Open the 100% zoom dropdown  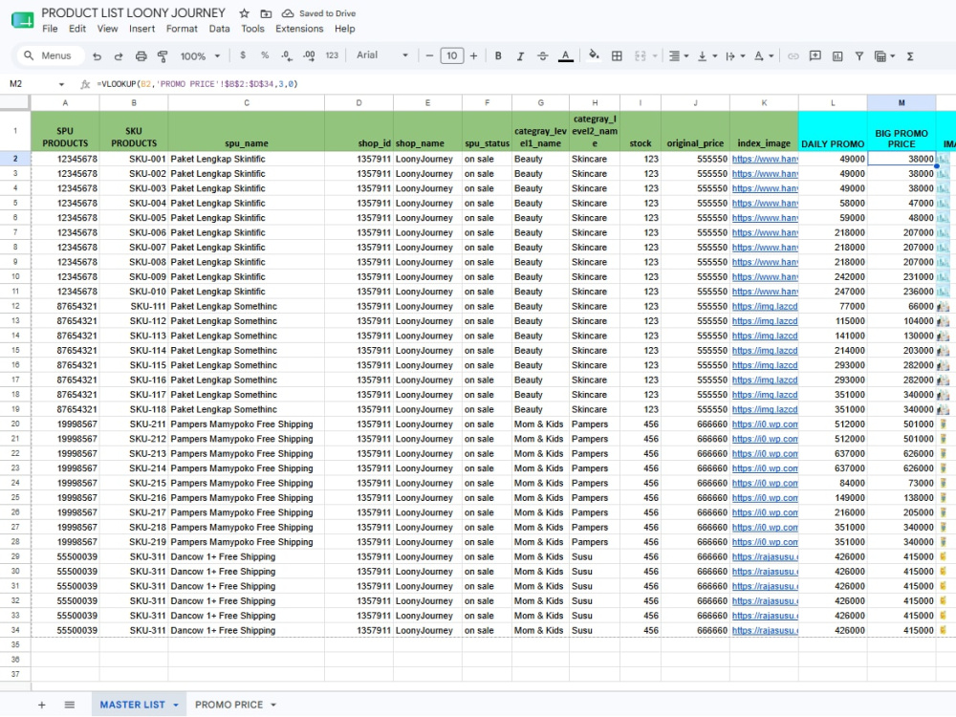point(200,56)
